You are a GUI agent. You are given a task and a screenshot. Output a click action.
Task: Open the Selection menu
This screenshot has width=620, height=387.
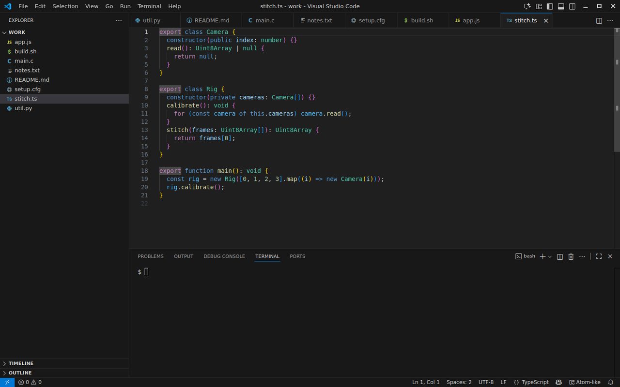(x=65, y=6)
